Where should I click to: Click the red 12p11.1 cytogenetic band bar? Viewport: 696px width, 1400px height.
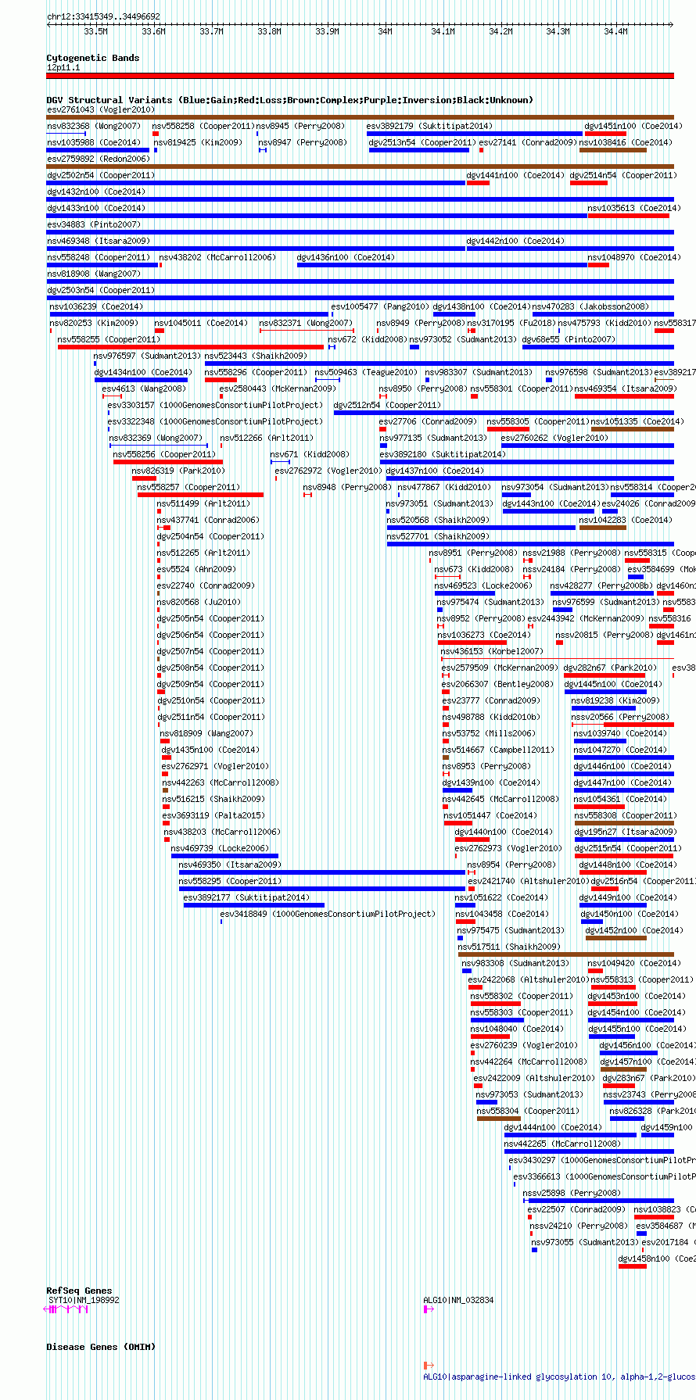360,76
